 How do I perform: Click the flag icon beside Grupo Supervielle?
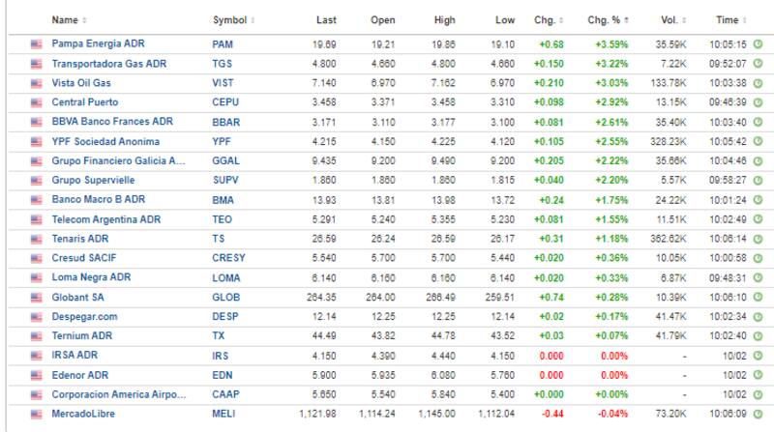tap(37, 181)
